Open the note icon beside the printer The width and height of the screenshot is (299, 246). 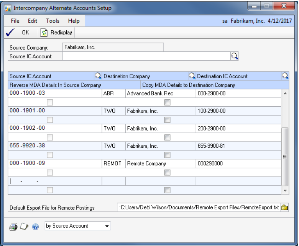pos(24,226)
